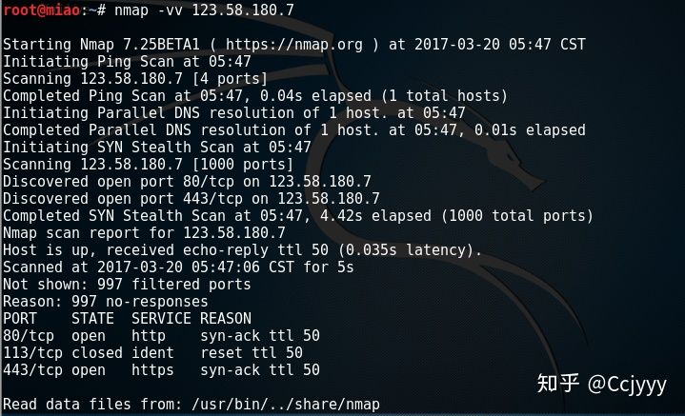Screen dimensions: 685x416
Task: Click 'Completed SYN Stealth Scan' line
Action: 298,215
